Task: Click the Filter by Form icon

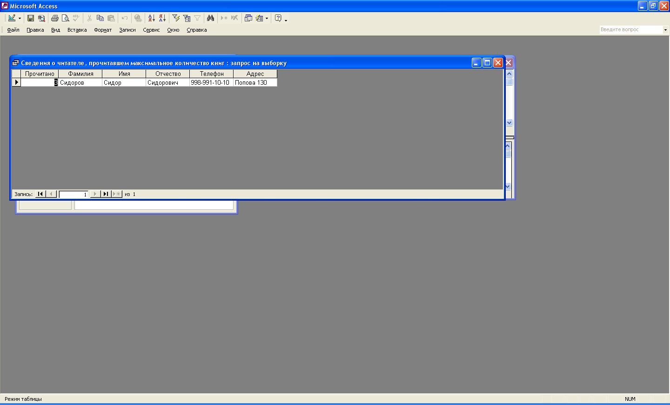Action: click(x=187, y=18)
